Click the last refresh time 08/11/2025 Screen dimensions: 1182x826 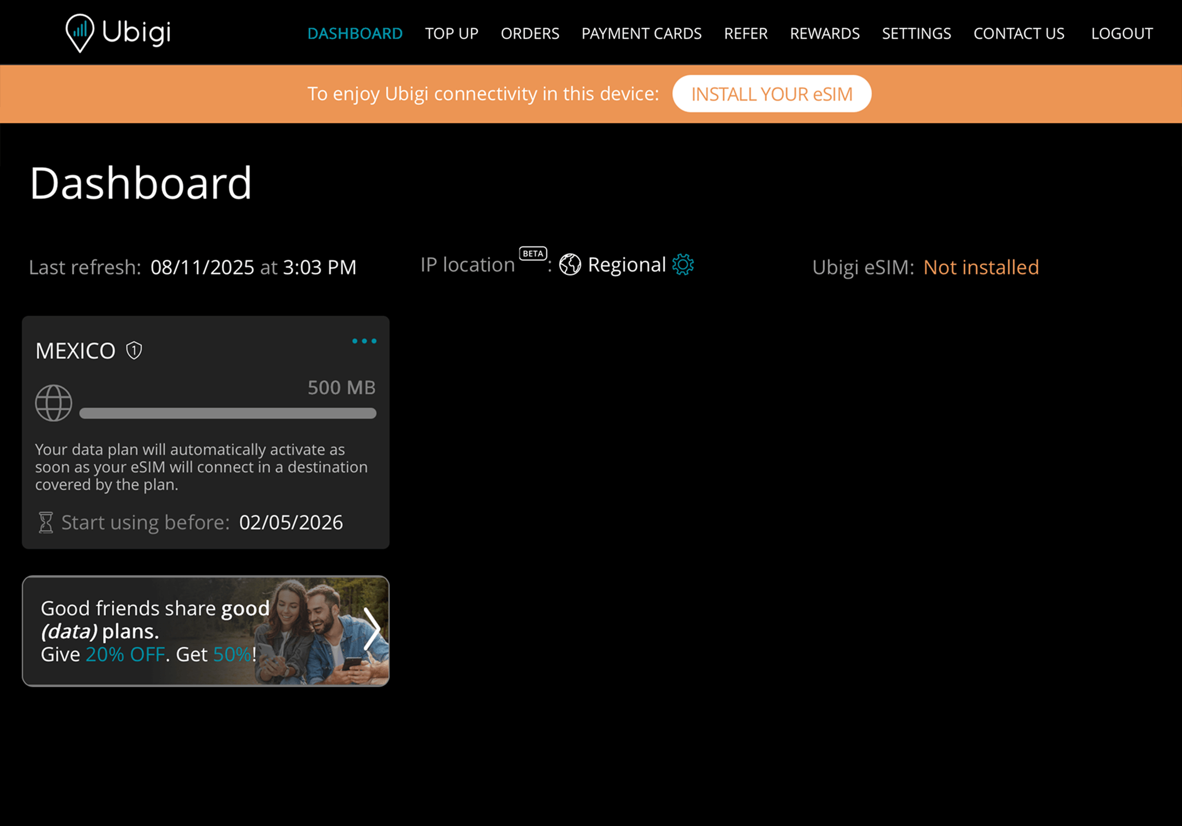click(202, 267)
